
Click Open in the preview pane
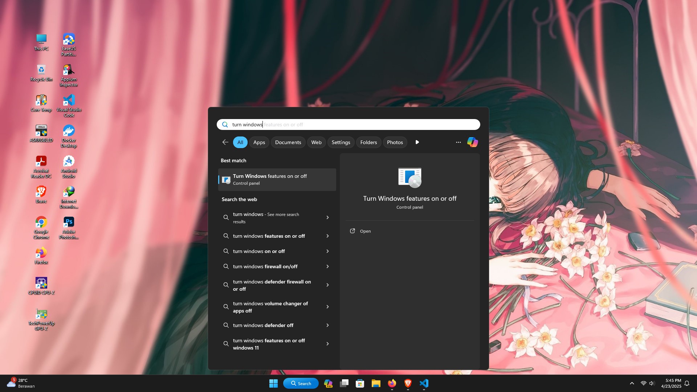(365, 231)
